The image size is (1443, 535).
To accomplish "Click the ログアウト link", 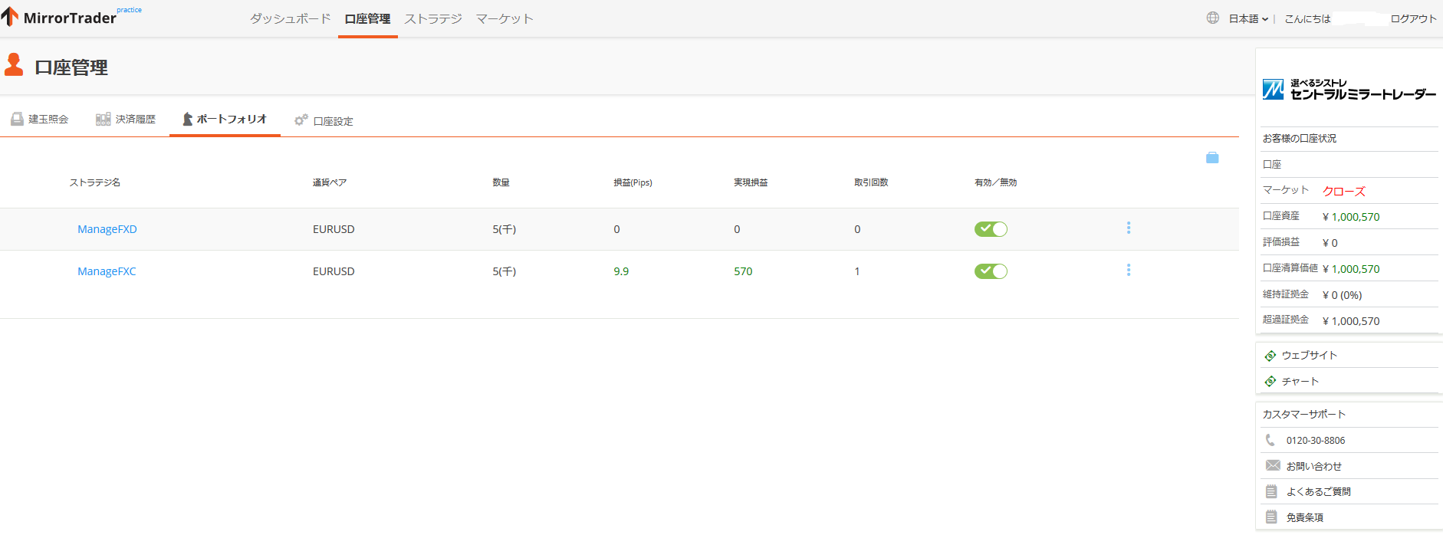I will 1413,18.
